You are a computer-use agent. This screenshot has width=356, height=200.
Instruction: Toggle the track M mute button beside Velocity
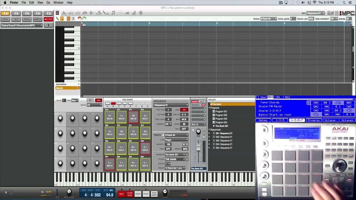[184, 144]
